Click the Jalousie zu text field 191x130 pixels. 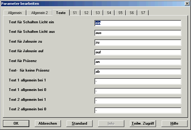tap(138, 43)
